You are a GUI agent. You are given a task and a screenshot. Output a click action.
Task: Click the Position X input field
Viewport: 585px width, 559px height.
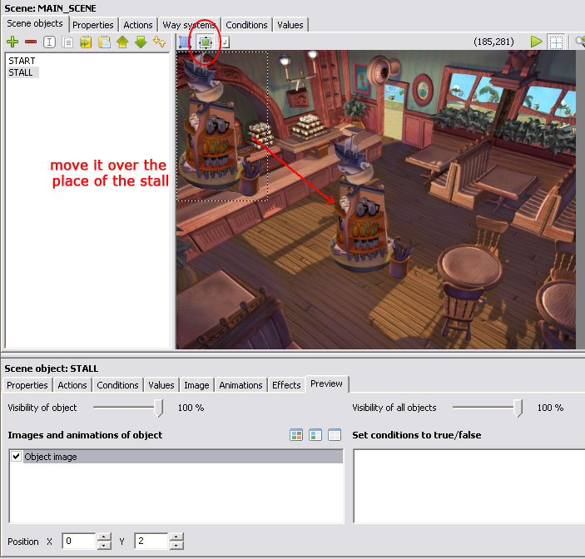pos(79,541)
